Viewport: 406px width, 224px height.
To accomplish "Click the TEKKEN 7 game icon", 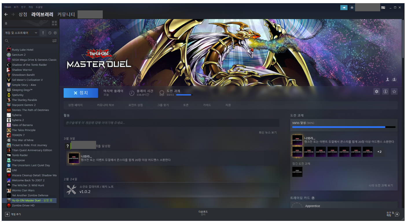I will [9, 135].
